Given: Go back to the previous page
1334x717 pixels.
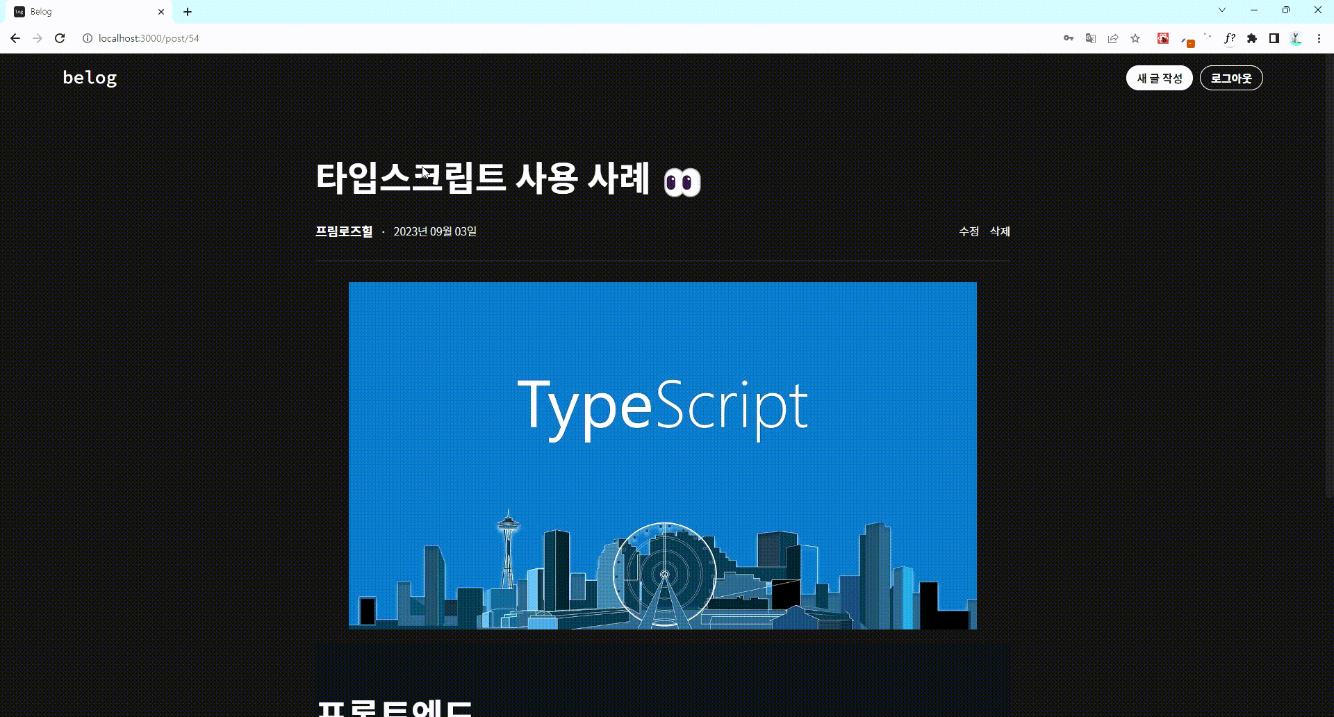Looking at the screenshot, I should pyautogui.click(x=15, y=38).
